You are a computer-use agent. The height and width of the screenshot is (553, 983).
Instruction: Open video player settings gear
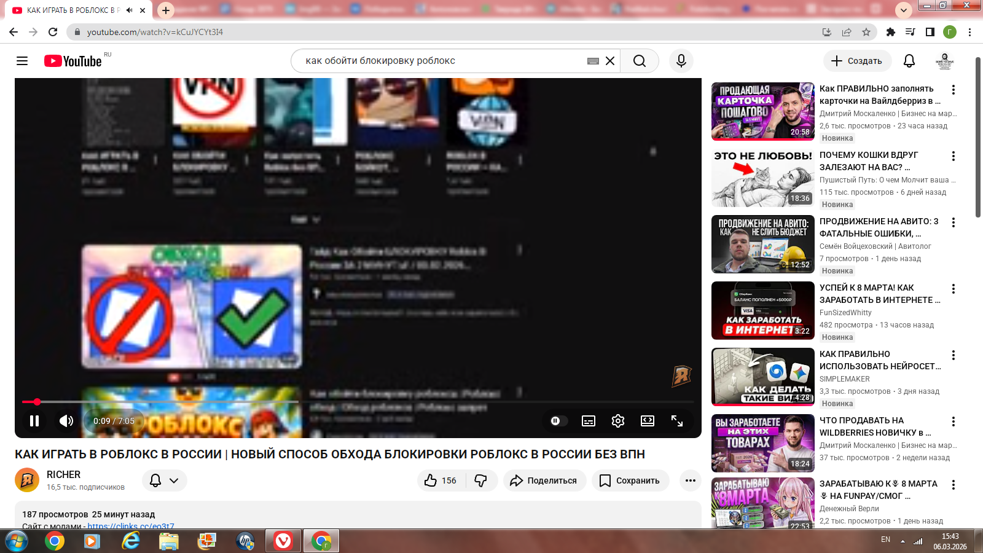(x=618, y=421)
